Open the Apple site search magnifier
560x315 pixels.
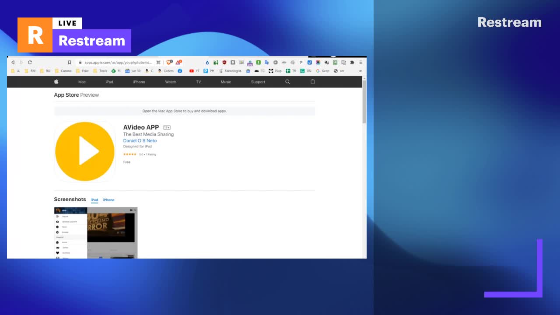click(287, 82)
